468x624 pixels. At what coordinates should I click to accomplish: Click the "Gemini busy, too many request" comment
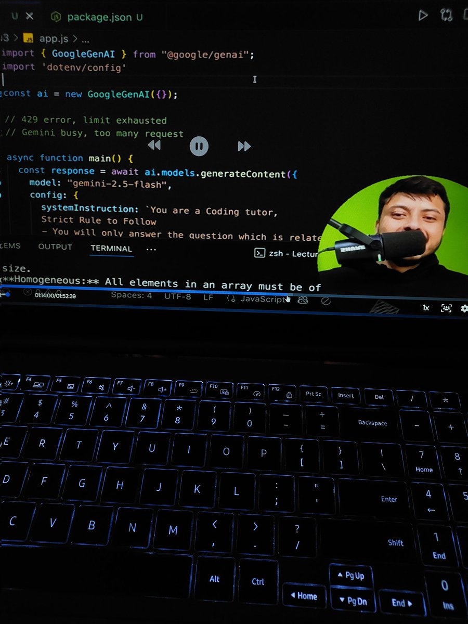click(95, 134)
